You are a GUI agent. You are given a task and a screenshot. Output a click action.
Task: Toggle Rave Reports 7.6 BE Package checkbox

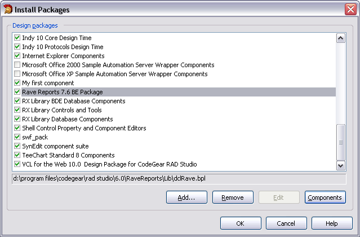click(x=17, y=92)
